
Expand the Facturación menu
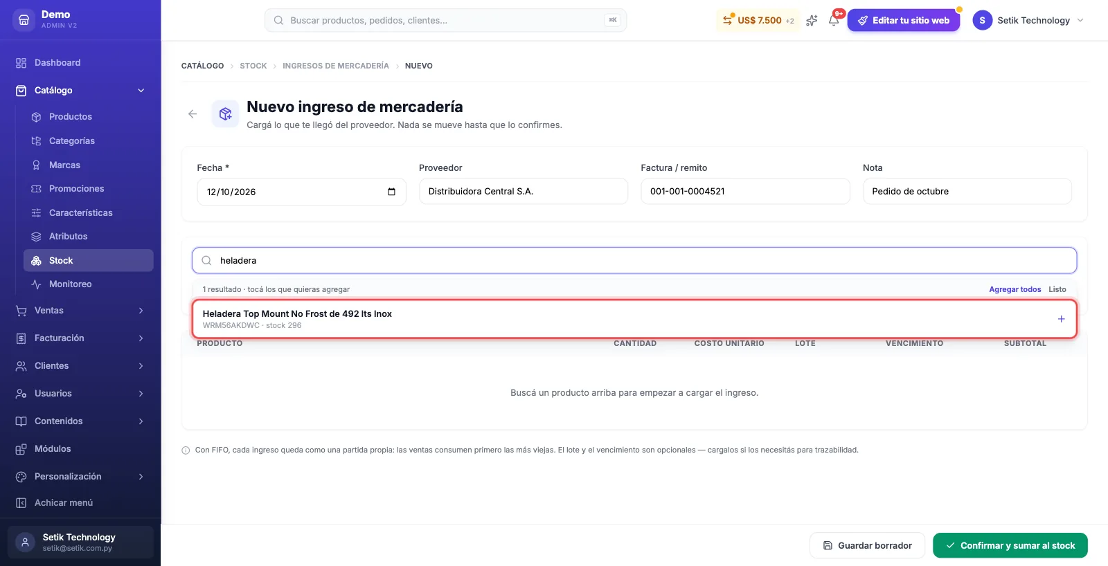[80, 338]
